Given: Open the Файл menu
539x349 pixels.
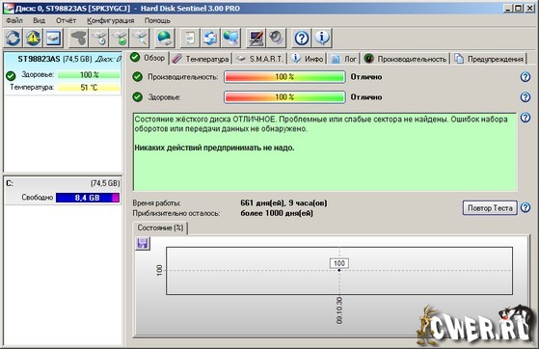Looking at the screenshot, I should (14, 20).
